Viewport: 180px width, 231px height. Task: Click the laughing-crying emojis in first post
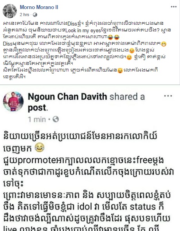pos(113,37)
